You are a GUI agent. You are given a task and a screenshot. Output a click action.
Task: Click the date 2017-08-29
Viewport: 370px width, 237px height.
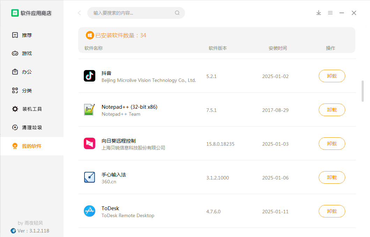coord(275,110)
